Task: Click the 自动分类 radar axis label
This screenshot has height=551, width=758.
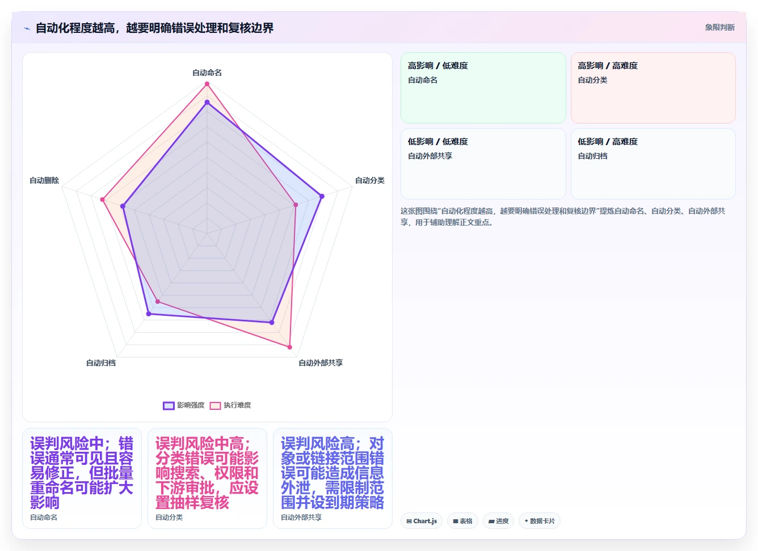Action: pos(370,180)
